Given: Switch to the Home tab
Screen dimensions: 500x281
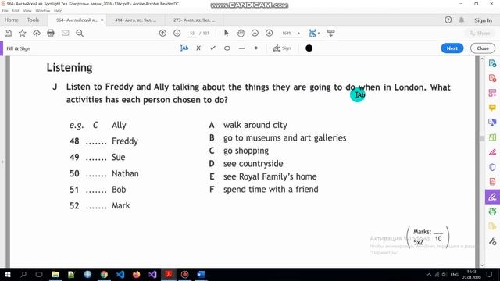Looking at the screenshot, I should [x=12, y=20].
